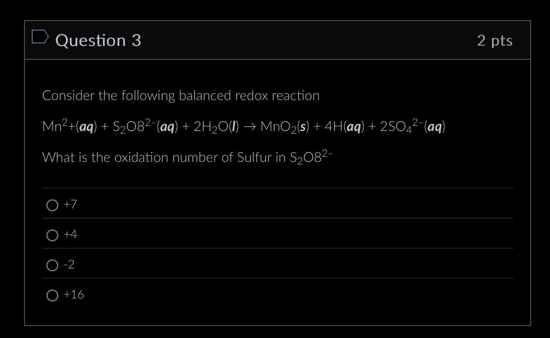The height and width of the screenshot is (338, 550).
Task: Click the -2 answer text label
Action: tap(69, 265)
